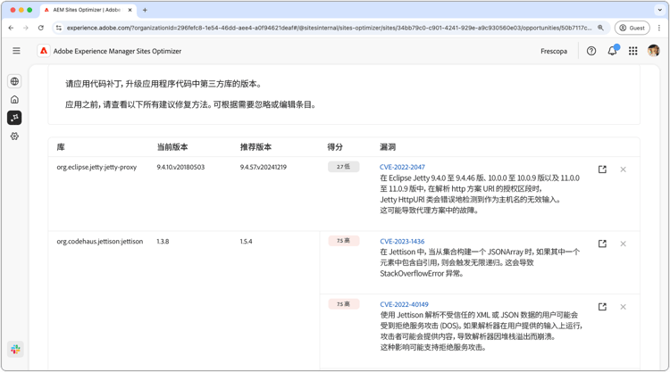Open the app switcher grid icon
The width and height of the screenshot is (670, 372).
(632, 51)
